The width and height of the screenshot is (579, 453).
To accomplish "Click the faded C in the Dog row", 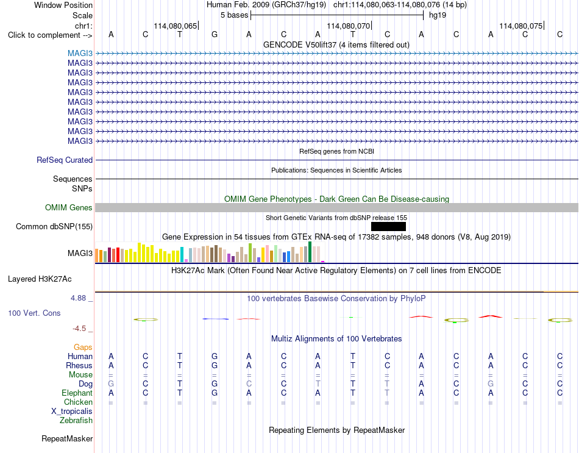I will pyautogui.click(x=249, y=384).
